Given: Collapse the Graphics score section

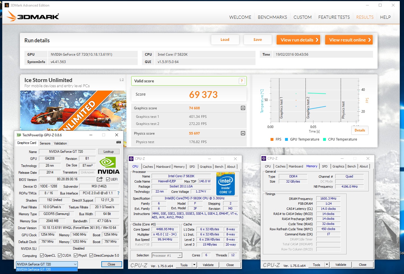Looking at the screenshot, I should (x=243, y=108).
